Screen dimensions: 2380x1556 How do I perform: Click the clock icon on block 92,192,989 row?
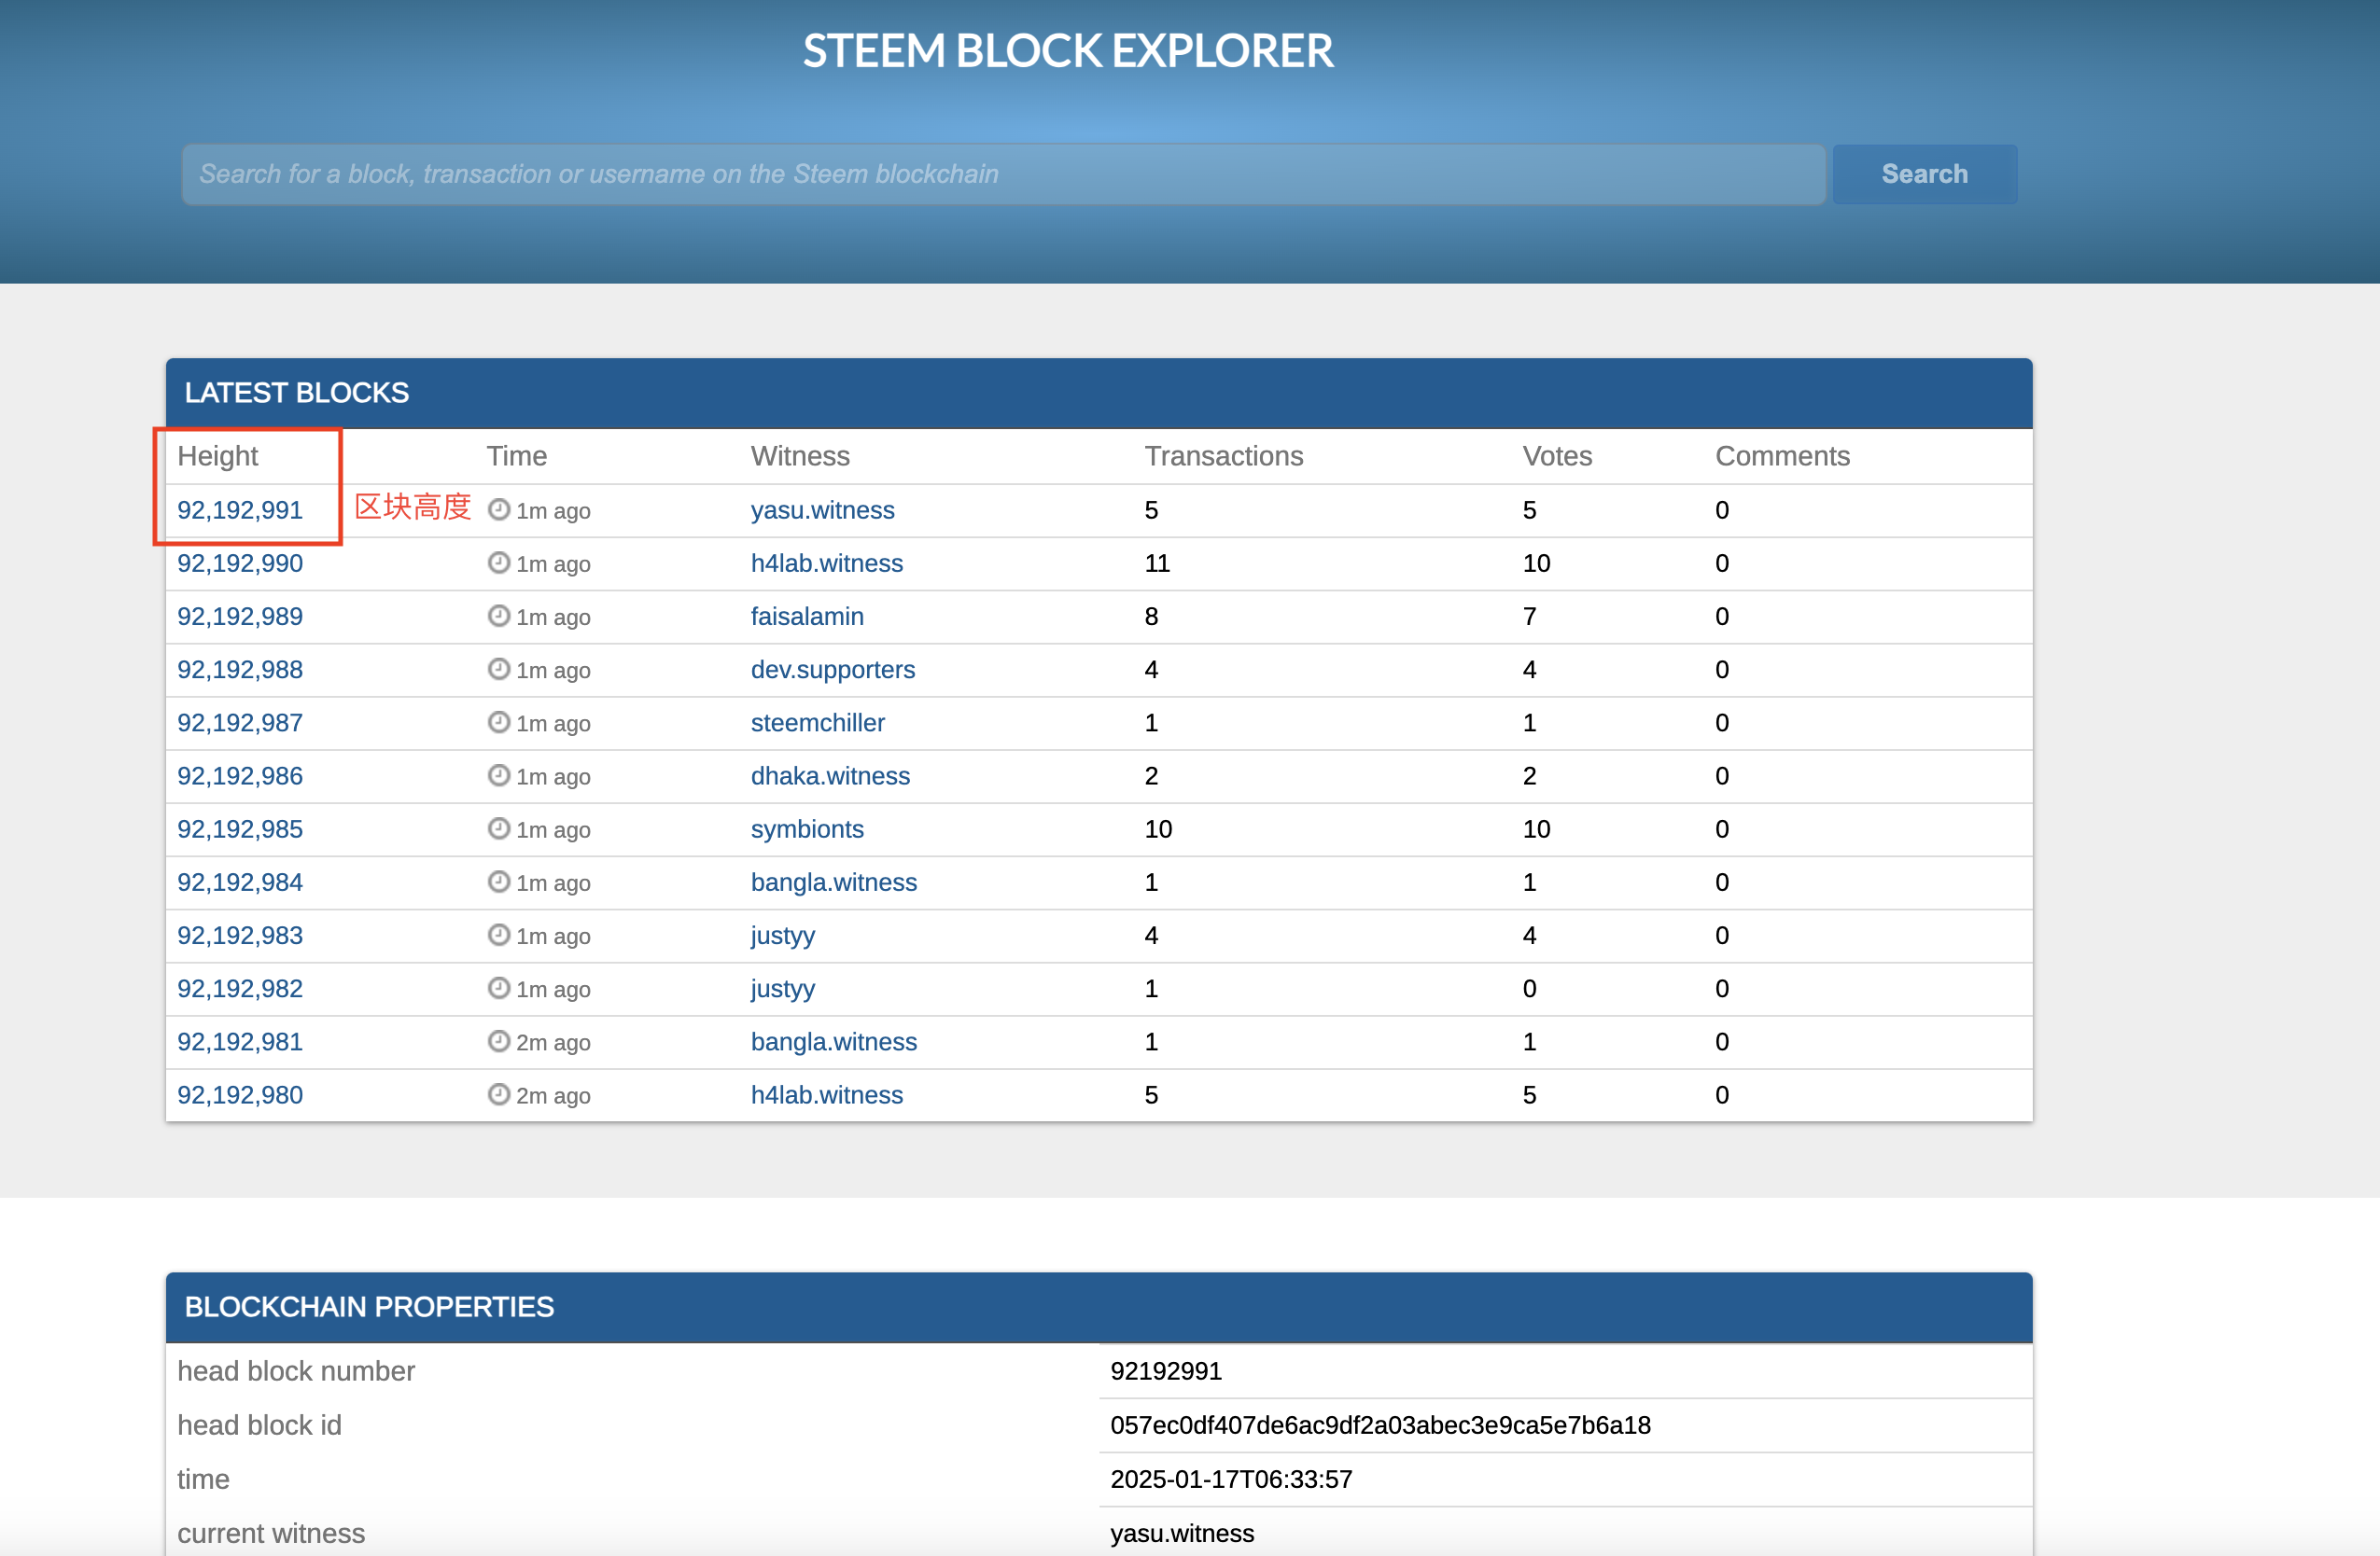[x=499, y=615]
